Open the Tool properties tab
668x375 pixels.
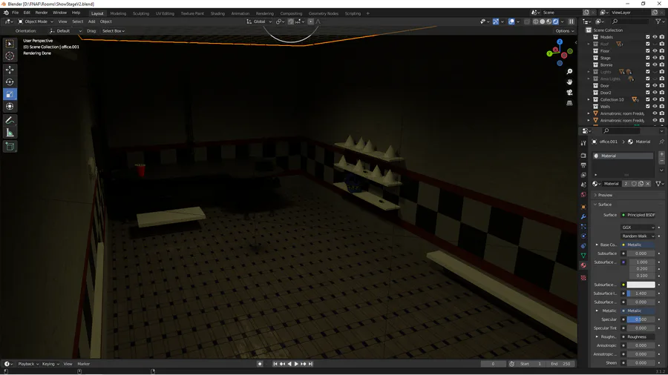[x=583, y=143]
